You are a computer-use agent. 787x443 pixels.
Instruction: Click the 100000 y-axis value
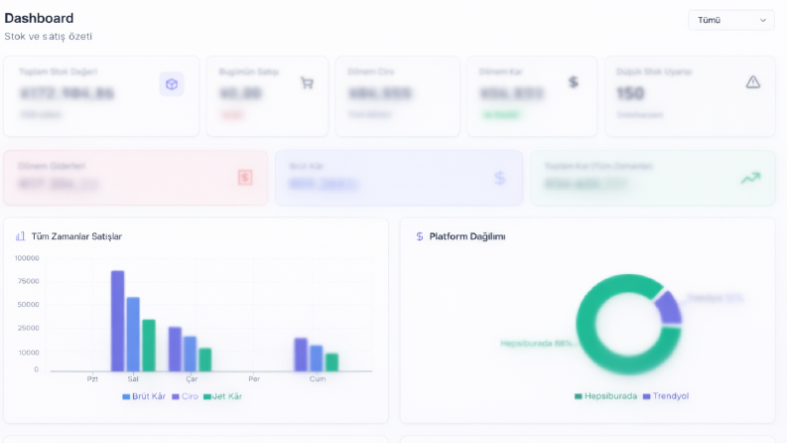tap(27, 258)
